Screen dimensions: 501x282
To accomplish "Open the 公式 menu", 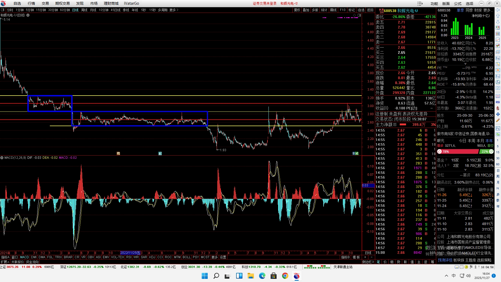I will tap(458, 3).
